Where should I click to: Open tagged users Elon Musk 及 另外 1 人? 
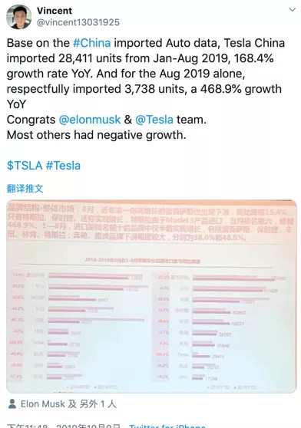[x=68, y=404]
